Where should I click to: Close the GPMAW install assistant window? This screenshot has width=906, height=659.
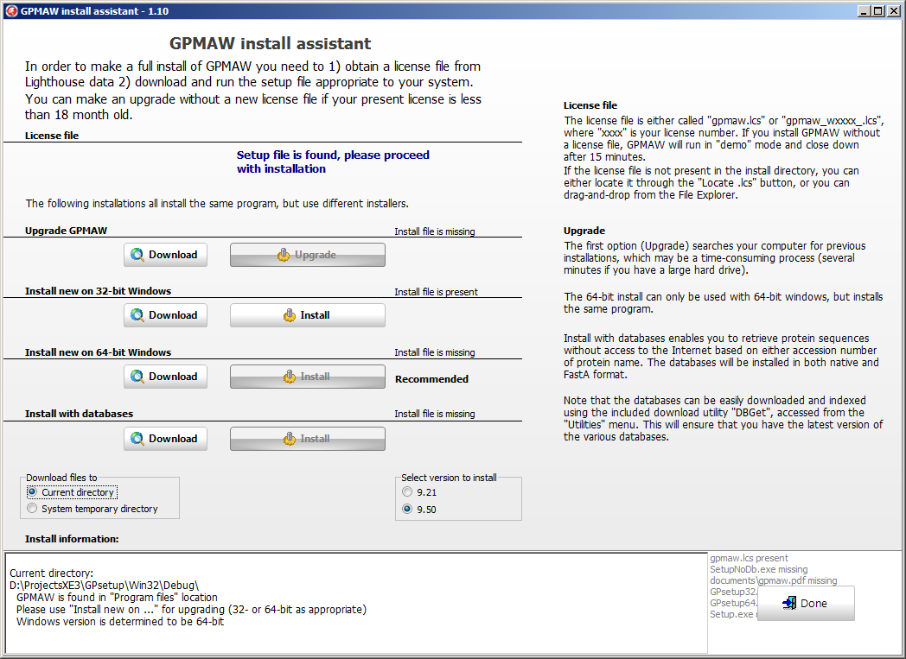892,11
